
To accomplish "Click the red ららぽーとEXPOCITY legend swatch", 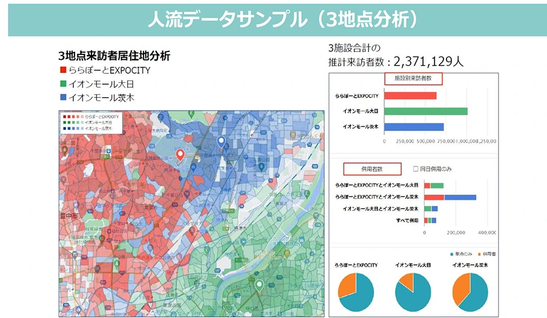I will (x=63, y=70).
